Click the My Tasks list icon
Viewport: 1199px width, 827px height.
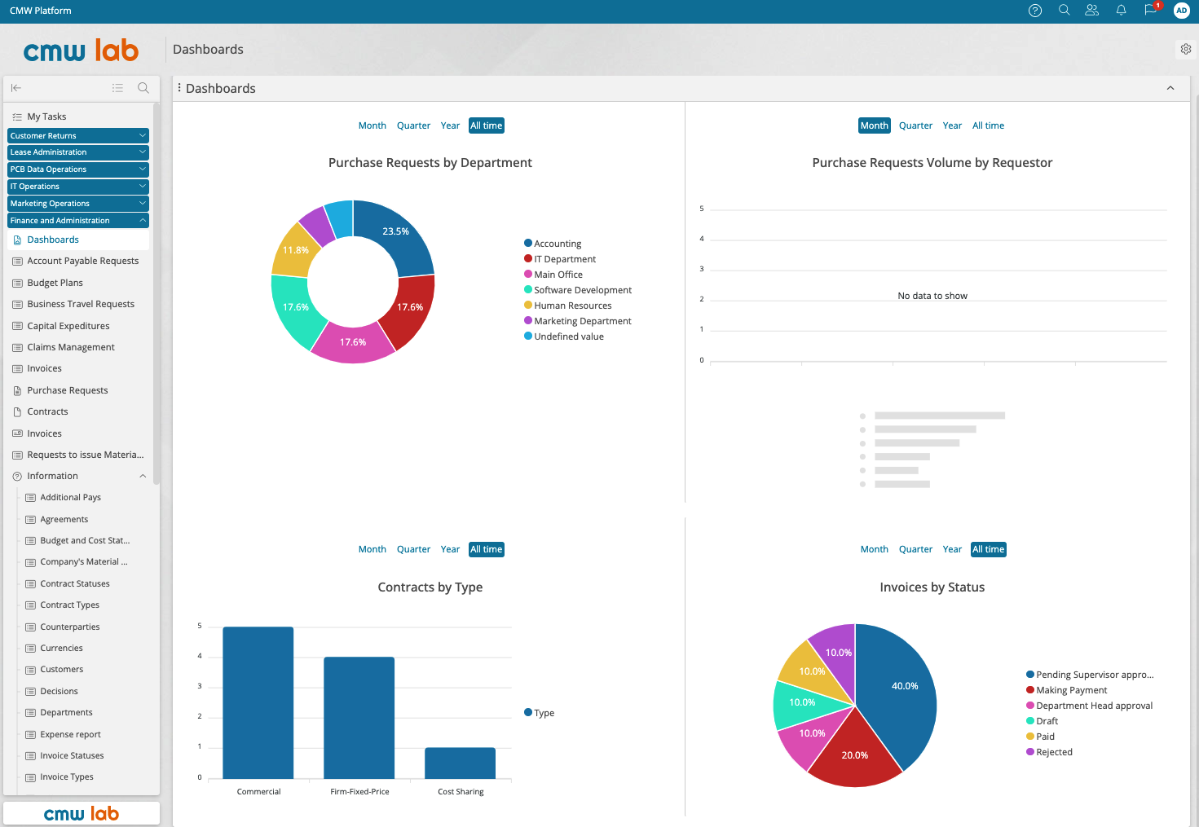click(x=17, y=117)
